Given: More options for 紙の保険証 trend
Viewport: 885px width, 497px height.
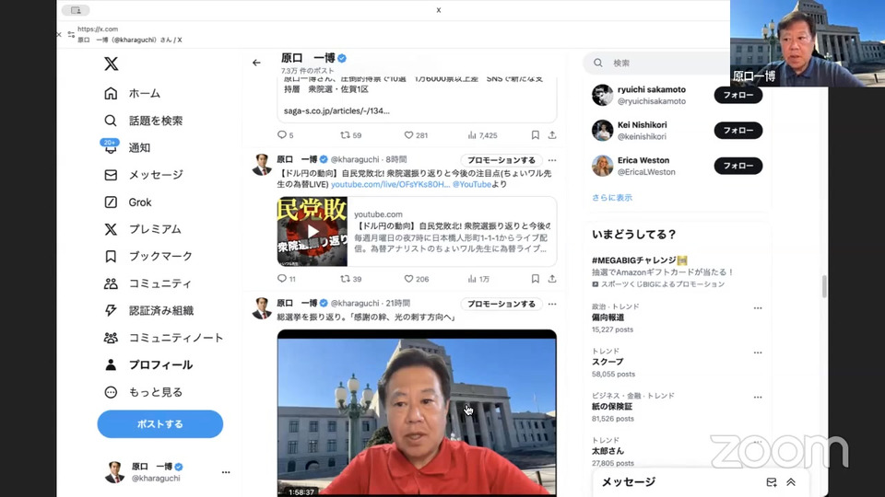Looking at the screenshot, I should pos(758,398).
